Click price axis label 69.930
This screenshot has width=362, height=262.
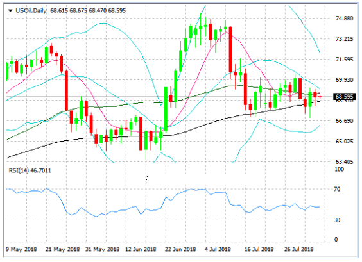point(344,80)
